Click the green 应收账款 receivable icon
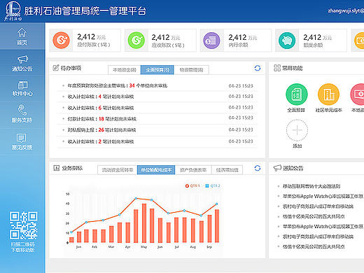 coord(136,40)
